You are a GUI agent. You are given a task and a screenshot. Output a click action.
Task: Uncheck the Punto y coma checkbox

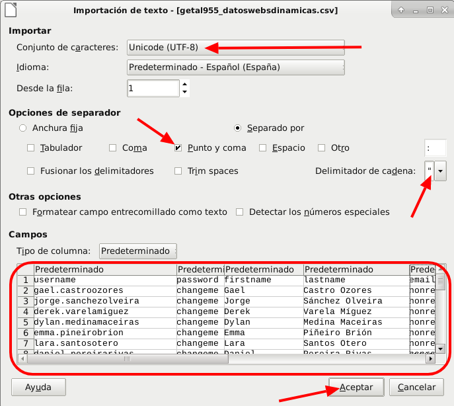(x=178, y=148)
